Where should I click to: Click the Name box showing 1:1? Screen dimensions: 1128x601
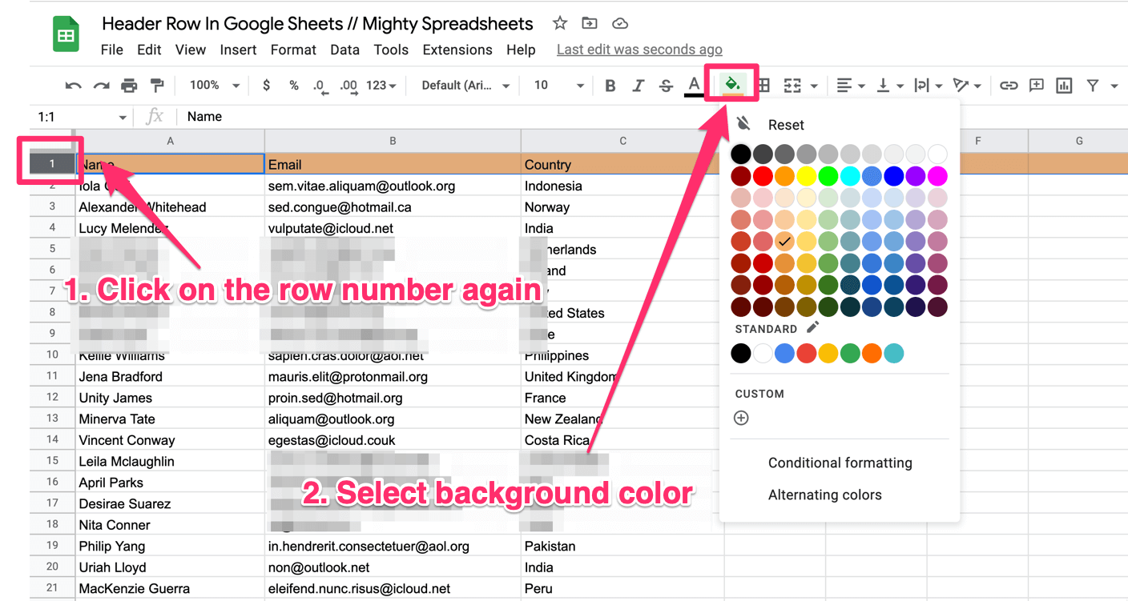click(81, 117)
